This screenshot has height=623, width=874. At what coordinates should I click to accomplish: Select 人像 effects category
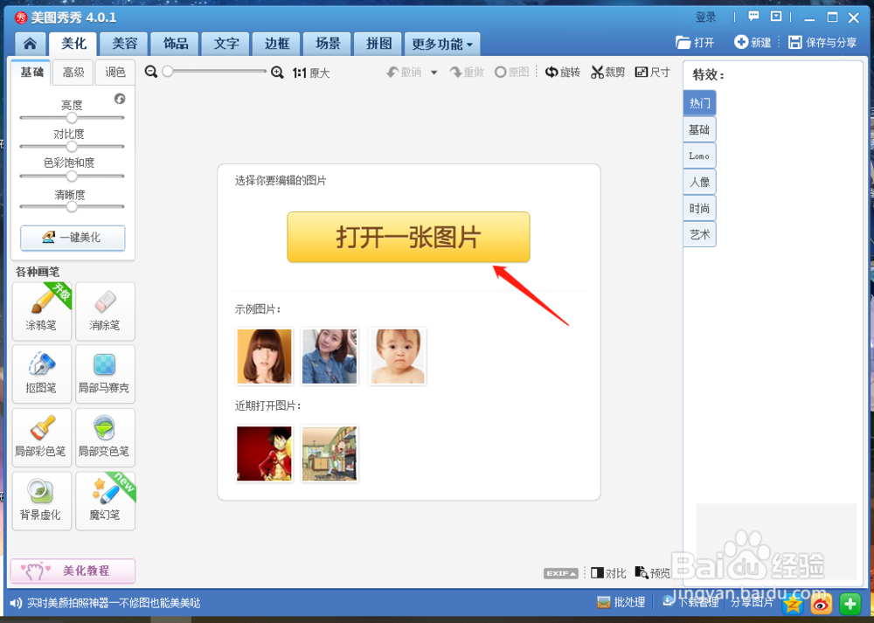699,182
